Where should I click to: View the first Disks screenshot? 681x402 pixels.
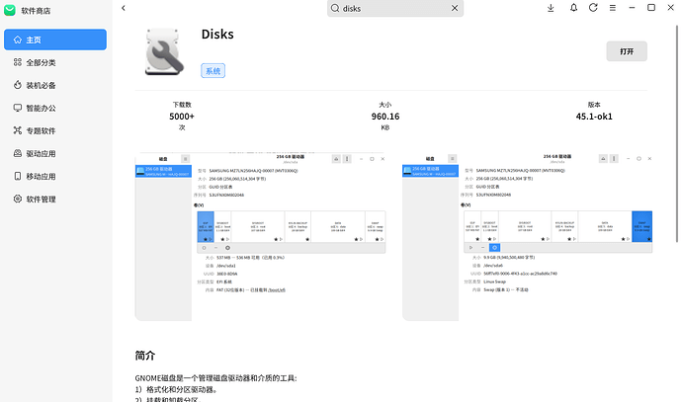point(261,237)
